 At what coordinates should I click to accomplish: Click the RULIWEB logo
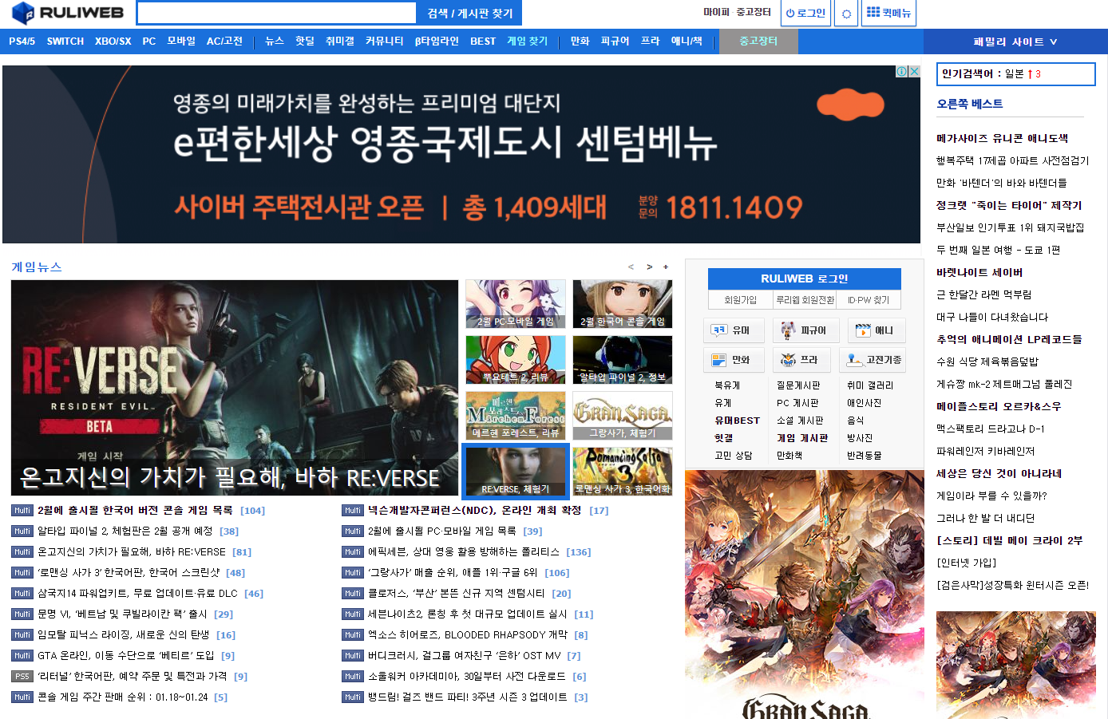(x=68, y=13)
